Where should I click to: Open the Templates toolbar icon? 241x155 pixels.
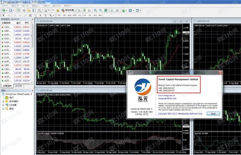pos(137,10)
